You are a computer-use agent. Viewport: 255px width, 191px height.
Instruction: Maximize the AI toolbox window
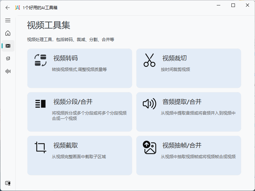click(233, 5)
